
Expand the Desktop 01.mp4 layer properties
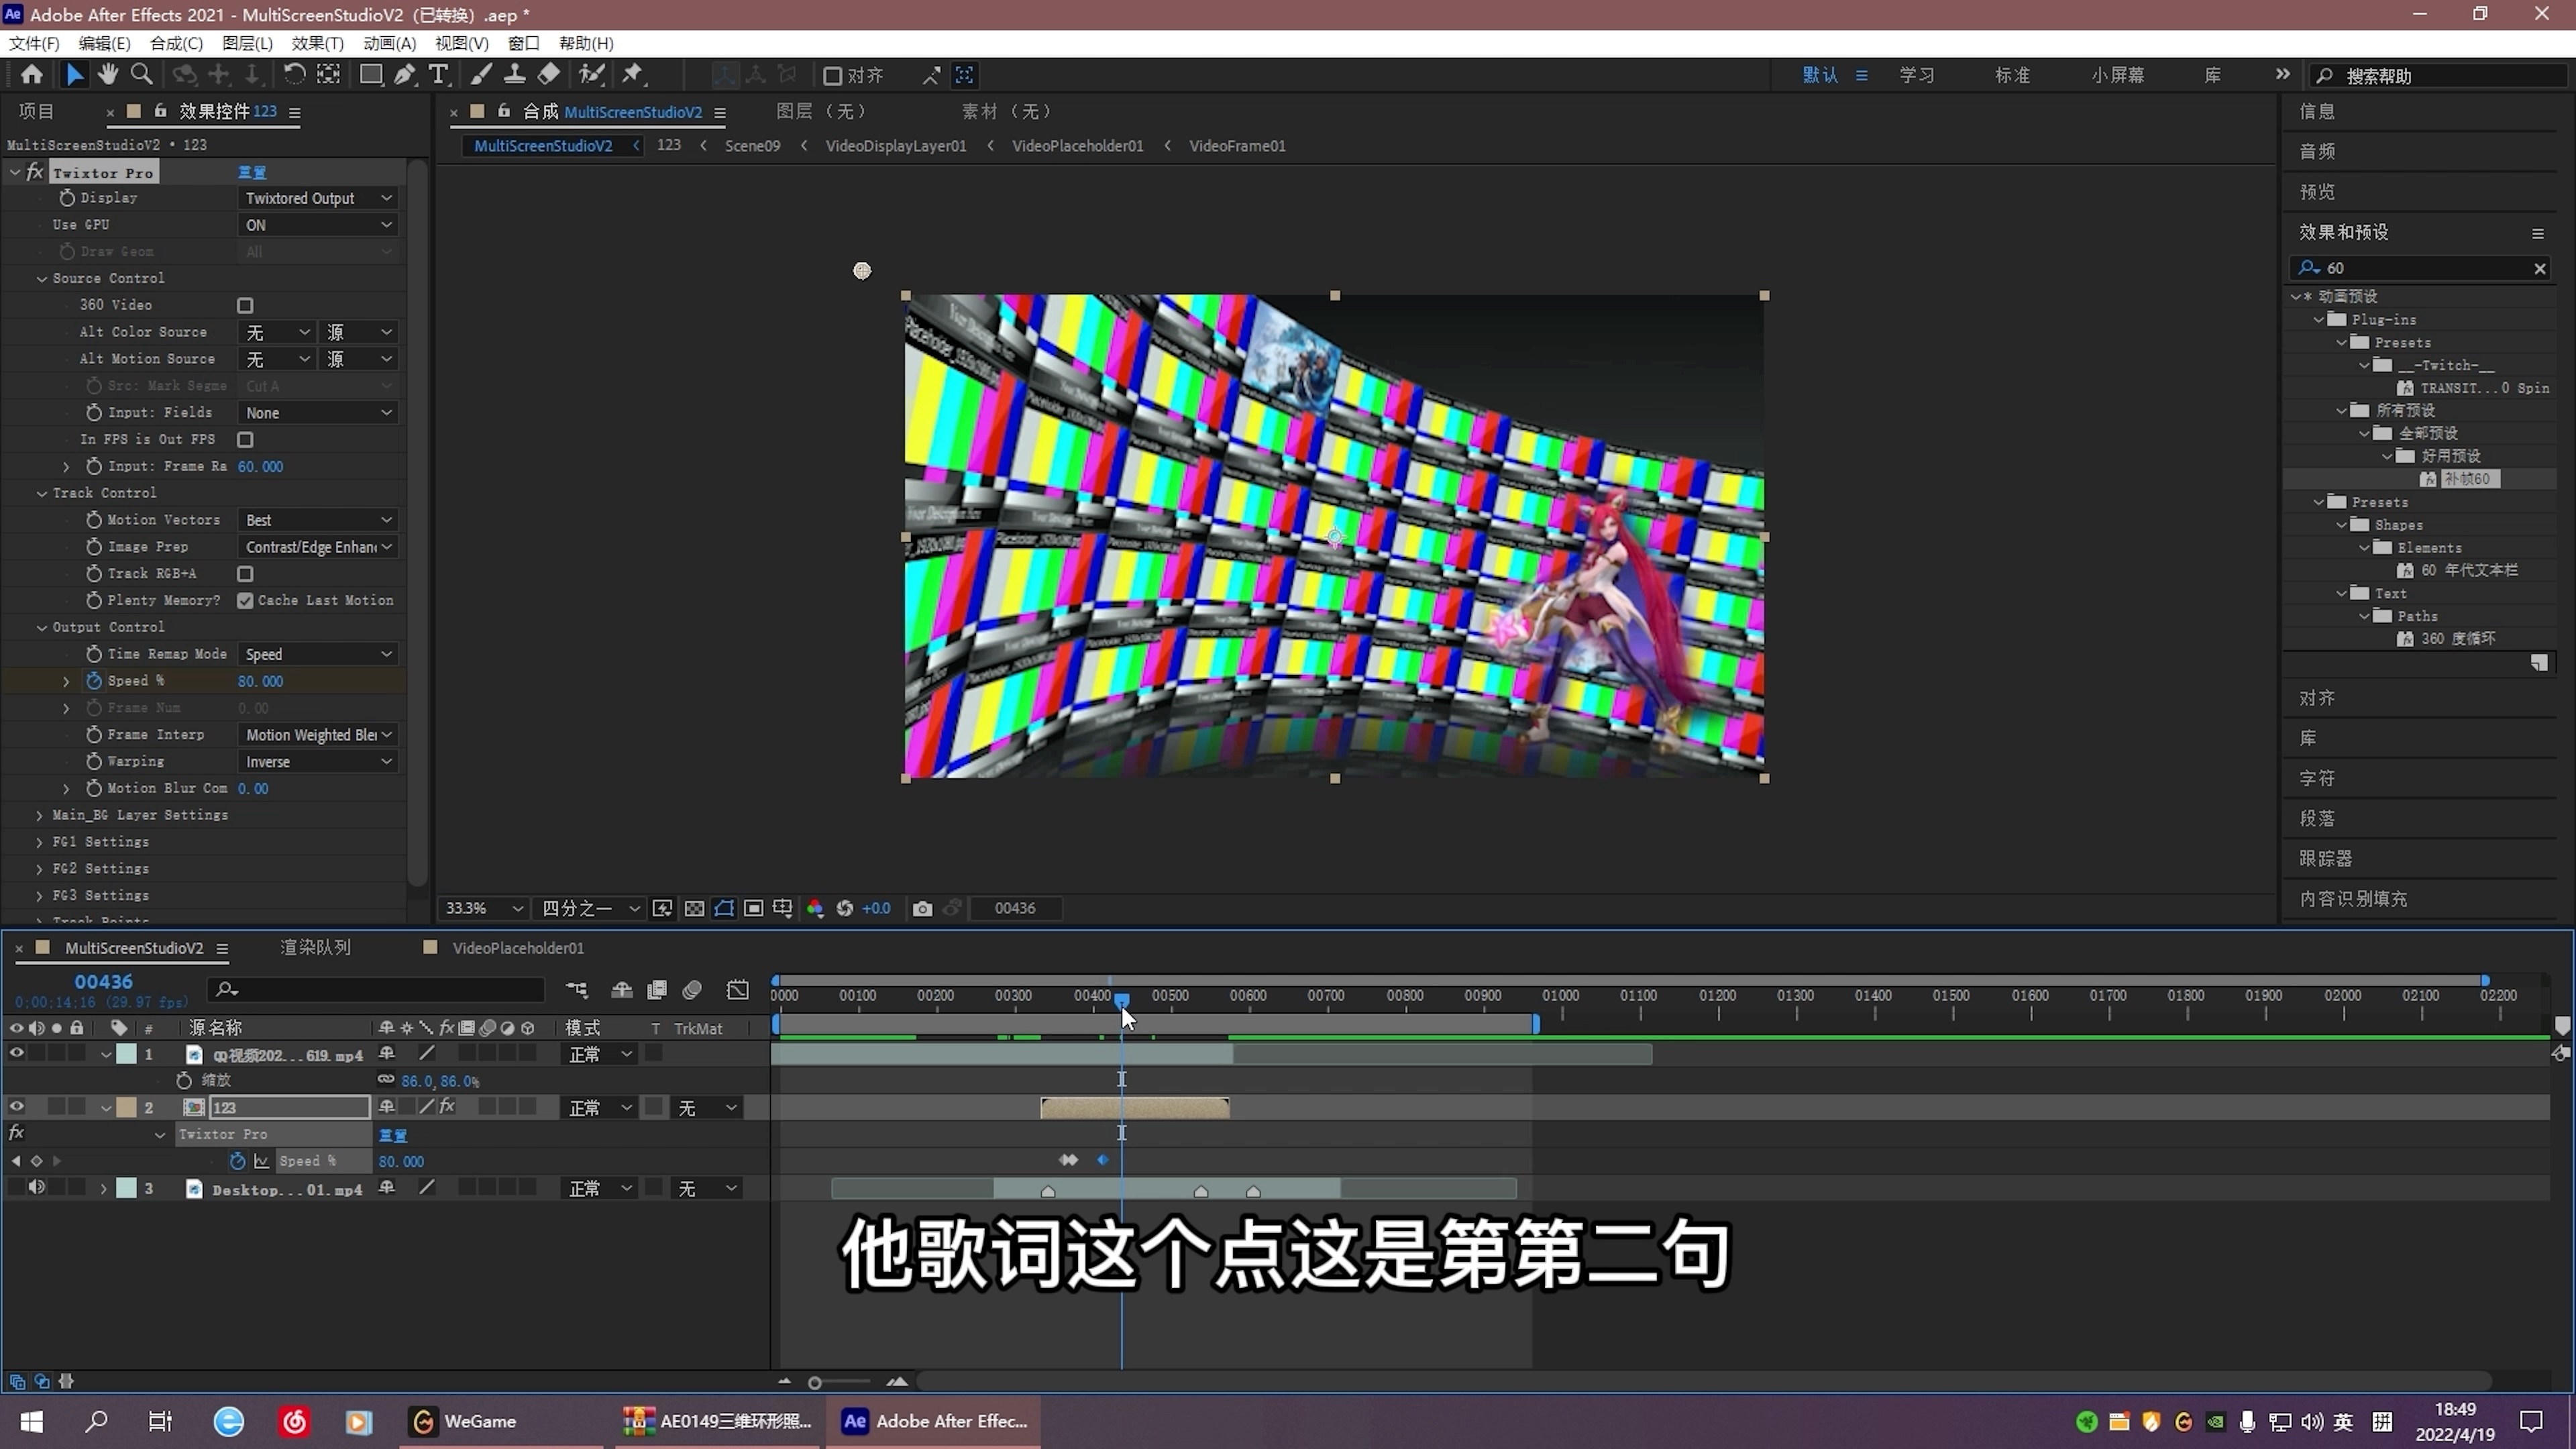coord(103,1188)
